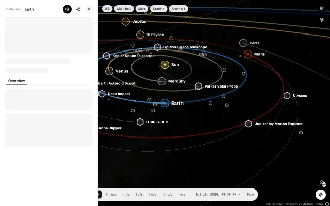
Task: Click the Mercury planet marker
Action: coord(162,81)
